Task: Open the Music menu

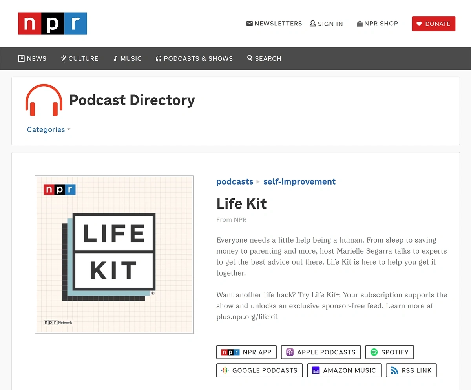Action: pos(127,58)
